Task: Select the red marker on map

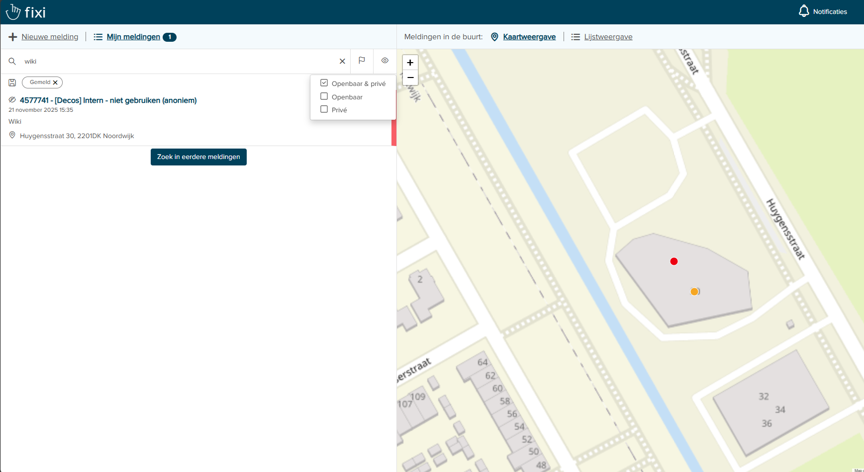Action: [x=674, y=261]
